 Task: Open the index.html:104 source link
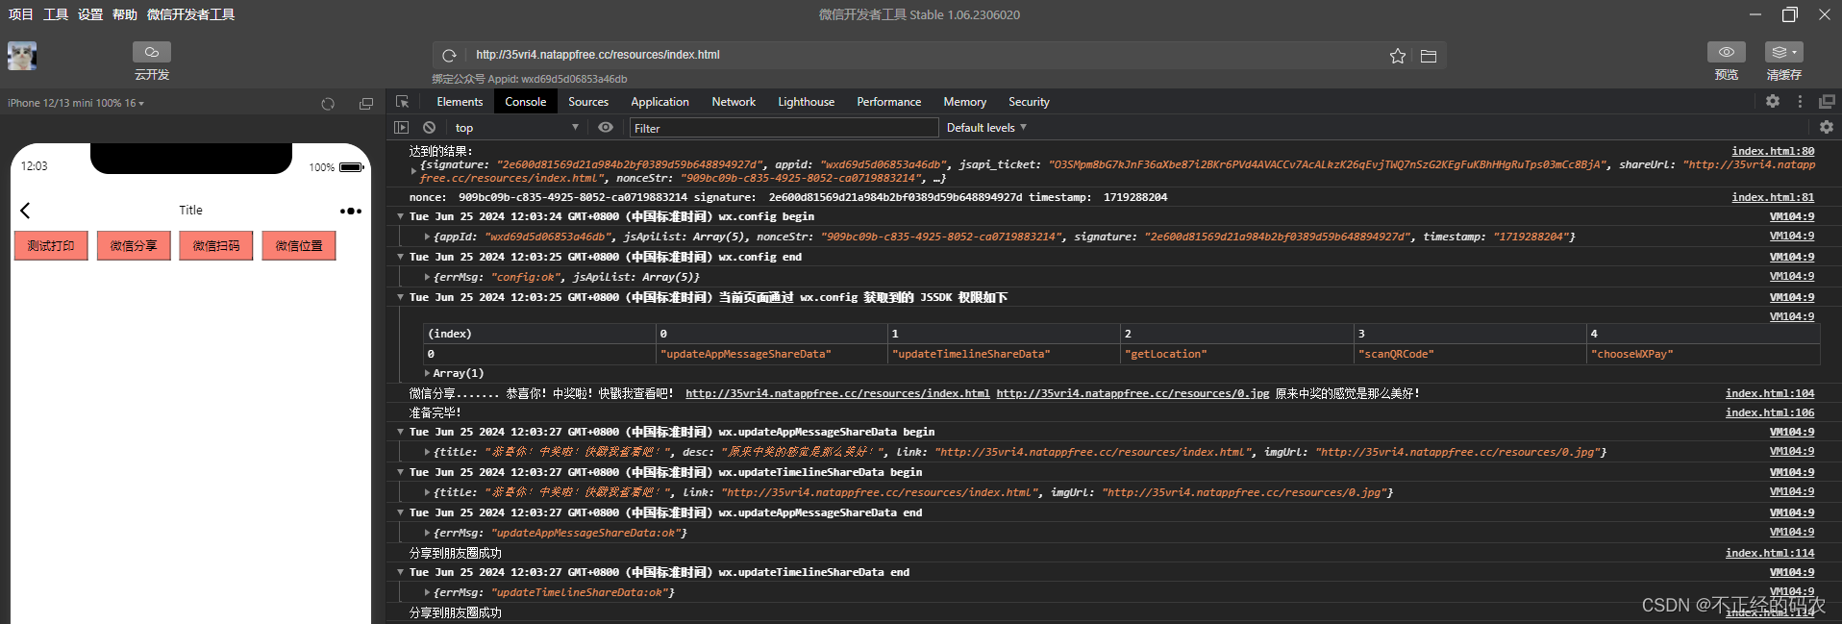tap(1770, 393)
